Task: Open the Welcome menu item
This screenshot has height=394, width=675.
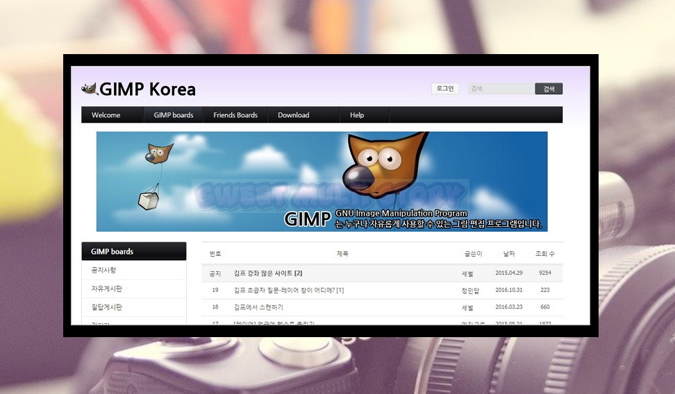Action: 106,115
